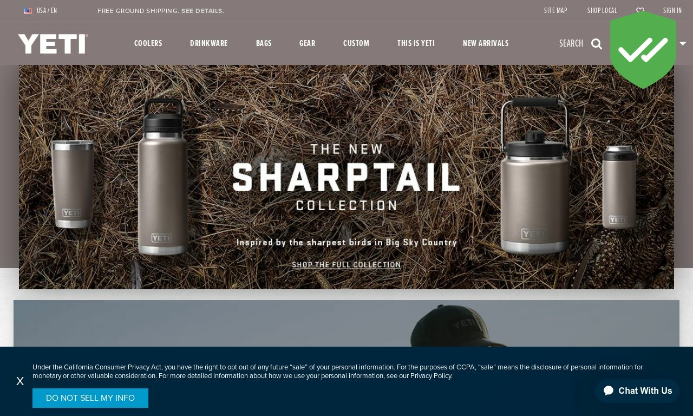Open the wishlist heart icon
693x416 pixels.
[x=640, y=11]
